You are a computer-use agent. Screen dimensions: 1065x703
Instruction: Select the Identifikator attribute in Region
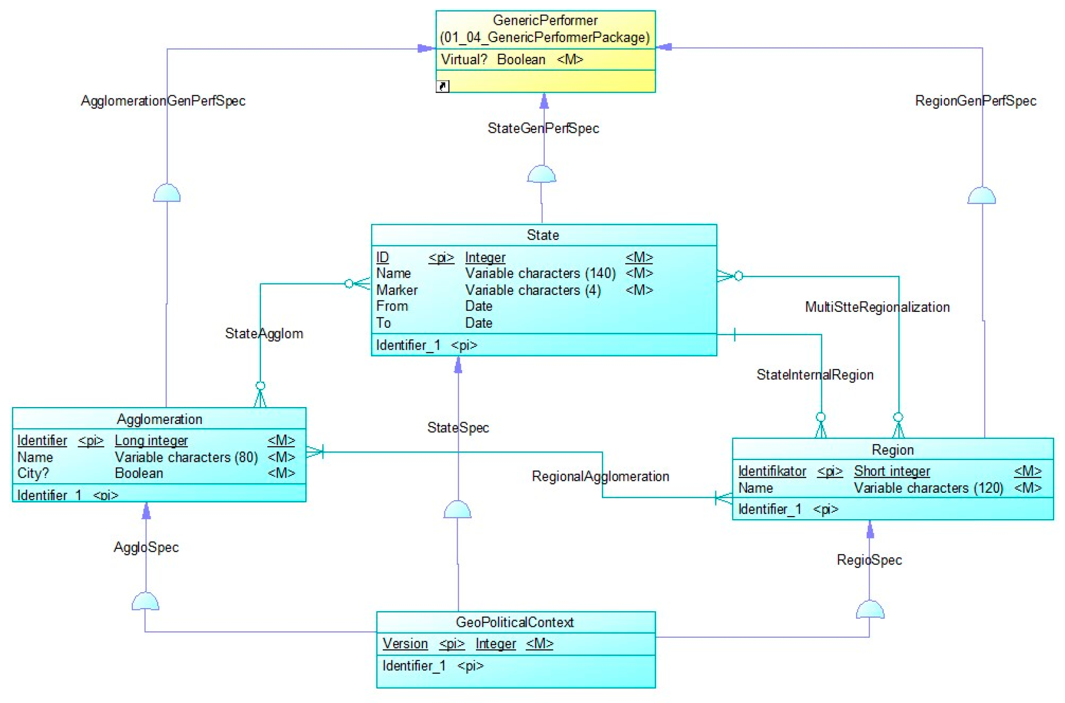point(772,471)
